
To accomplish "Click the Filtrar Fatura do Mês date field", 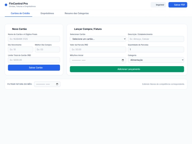I will [47, 84].
